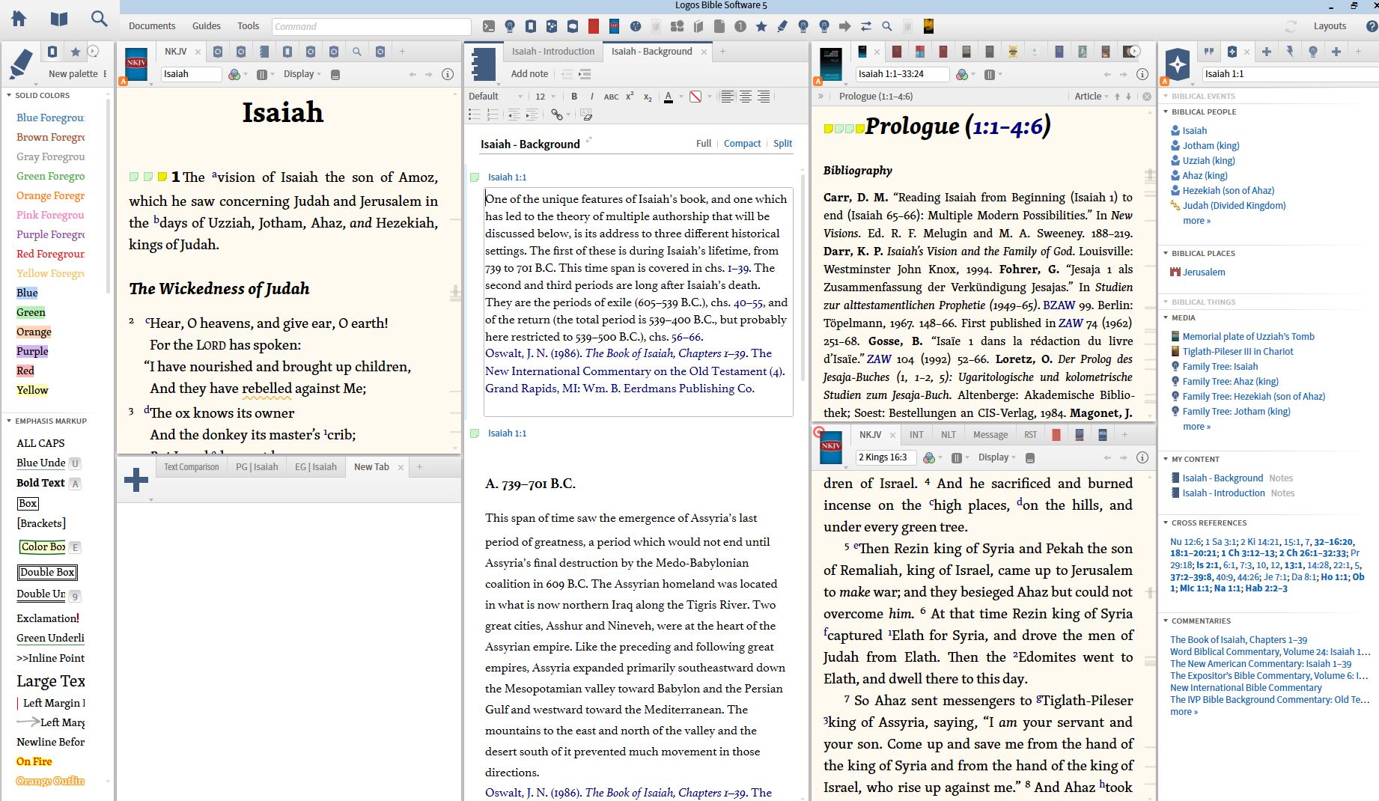Toggle numbered list formatting
The width and height of the screenshot is (1379, 801).
pos(493,115)
